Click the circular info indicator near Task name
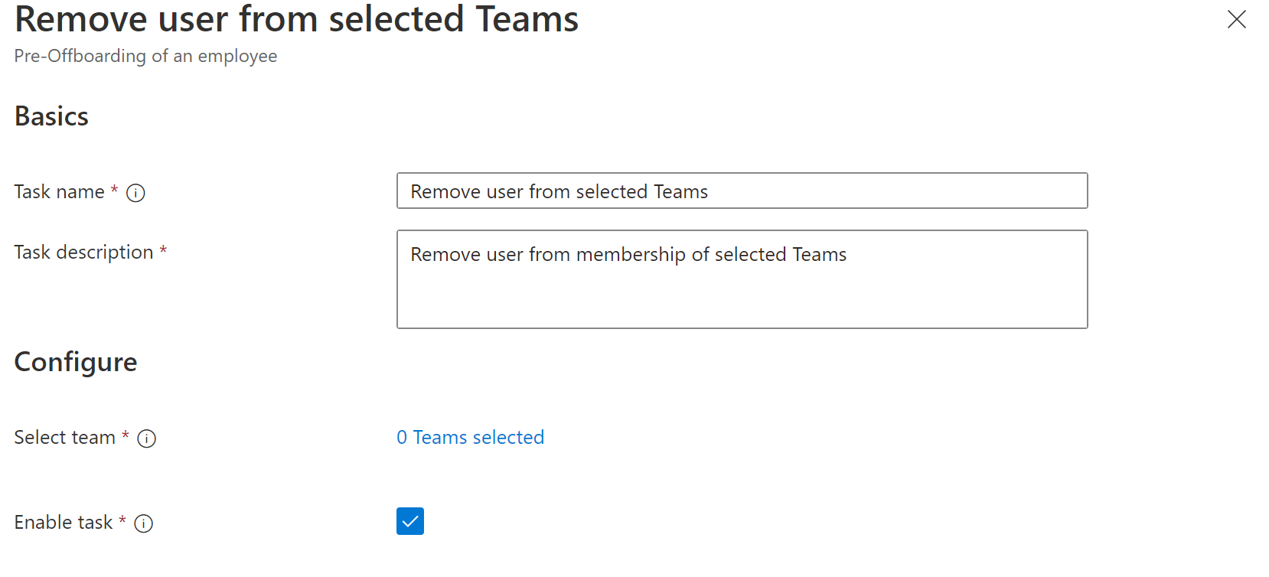Viewport: 1269px width, 577px height. [x=135, y=194]
